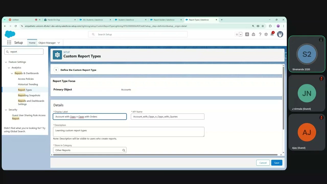This screenshot has width=327, height=184.
Task: Collapse the Analytics tree node
Action: (x=9, y=68)
